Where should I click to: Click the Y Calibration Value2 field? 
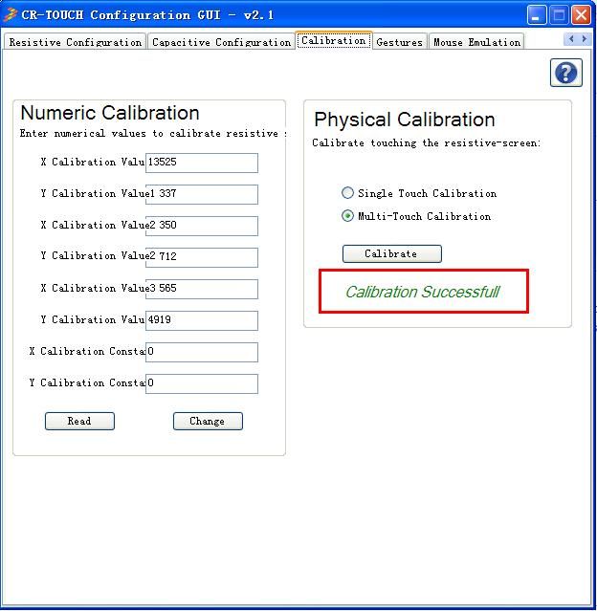202,256
